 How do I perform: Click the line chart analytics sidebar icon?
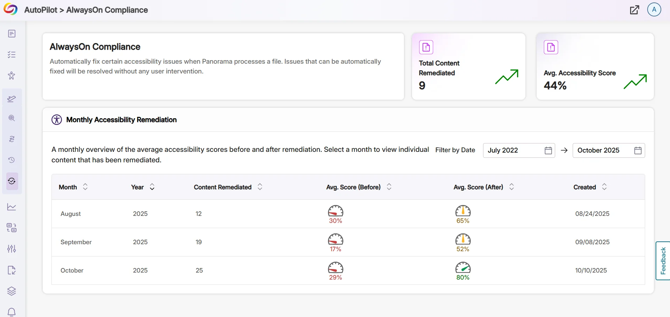point(12,207)
